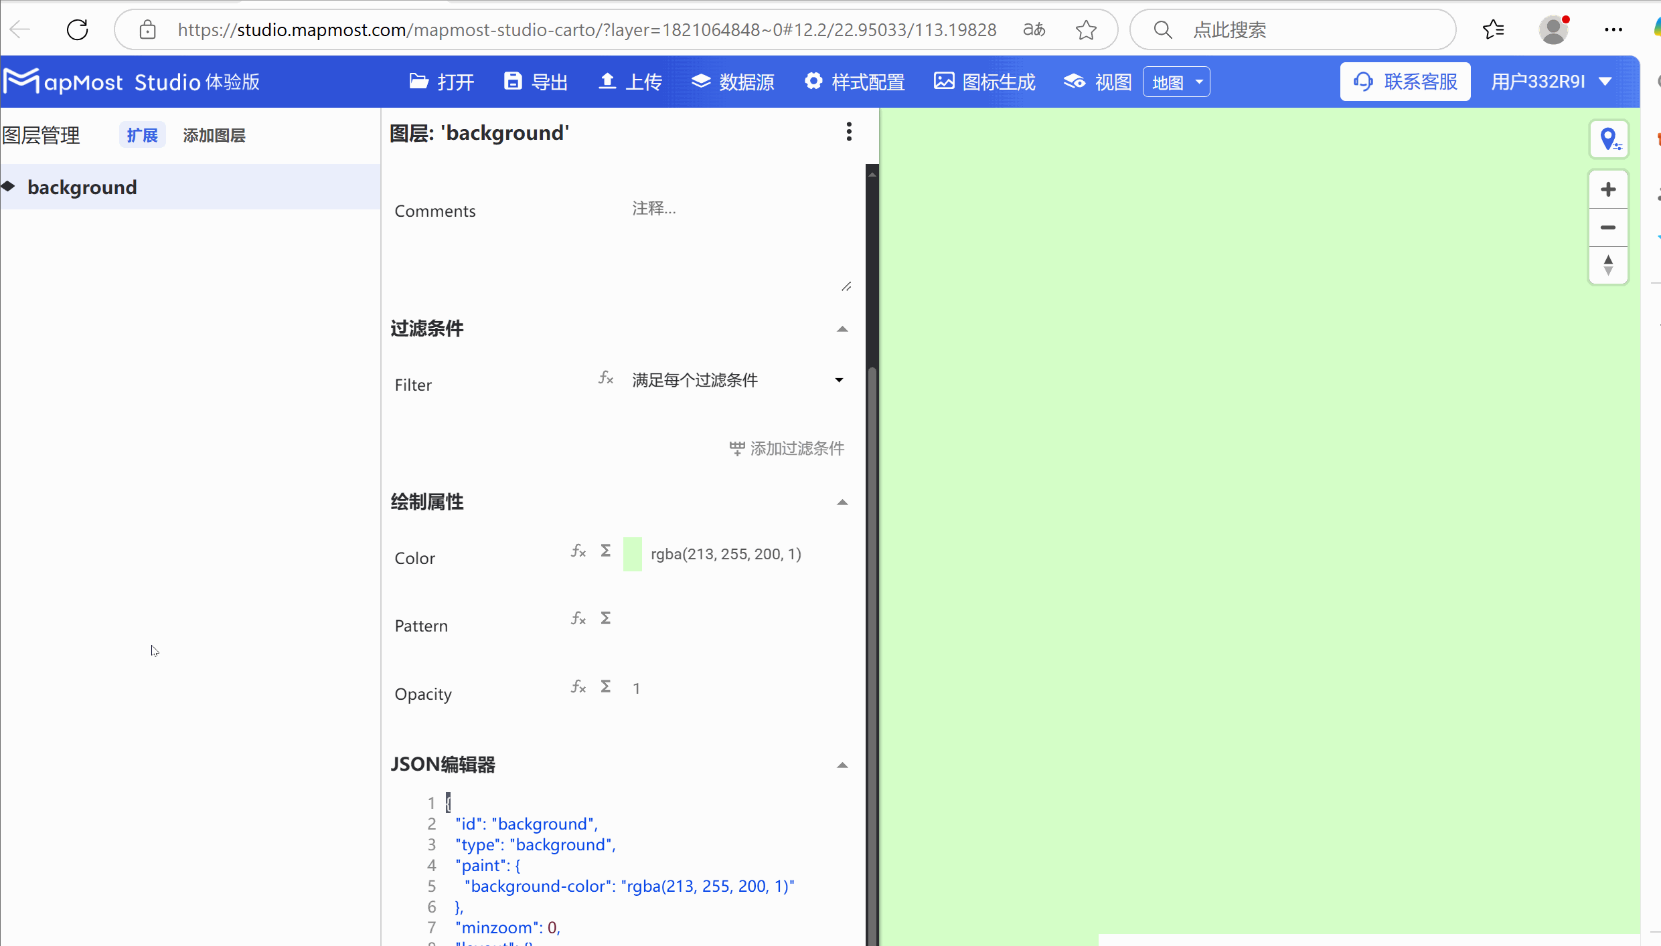Toggle expression mode for Opacity with fx icon
The height and width of the screenshot is (946, 1661).
[578, 686]
